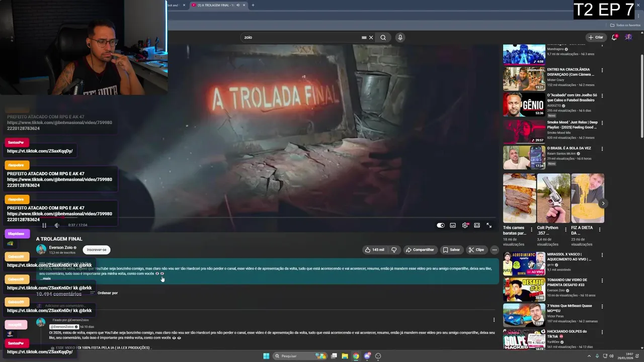Show next shorts with right arrow
The image size is (644, 362).
[603, 204]
